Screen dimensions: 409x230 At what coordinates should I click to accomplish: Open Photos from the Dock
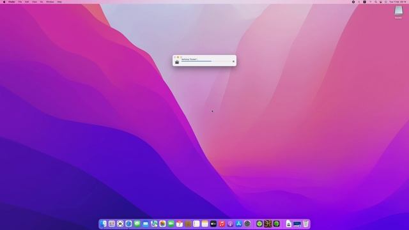tap(162, 224)
